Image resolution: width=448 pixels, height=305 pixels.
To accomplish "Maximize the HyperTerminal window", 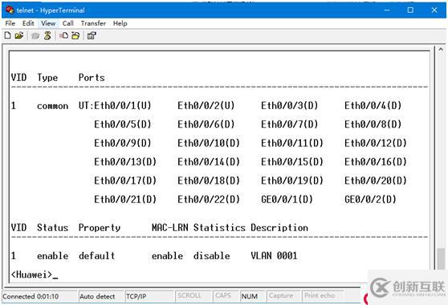I will coord(410,10).
